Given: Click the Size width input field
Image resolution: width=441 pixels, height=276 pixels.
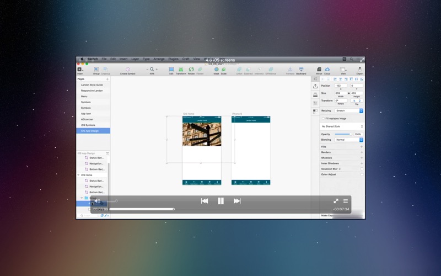Looking at the screenshot, I should (x=341, y=93).
